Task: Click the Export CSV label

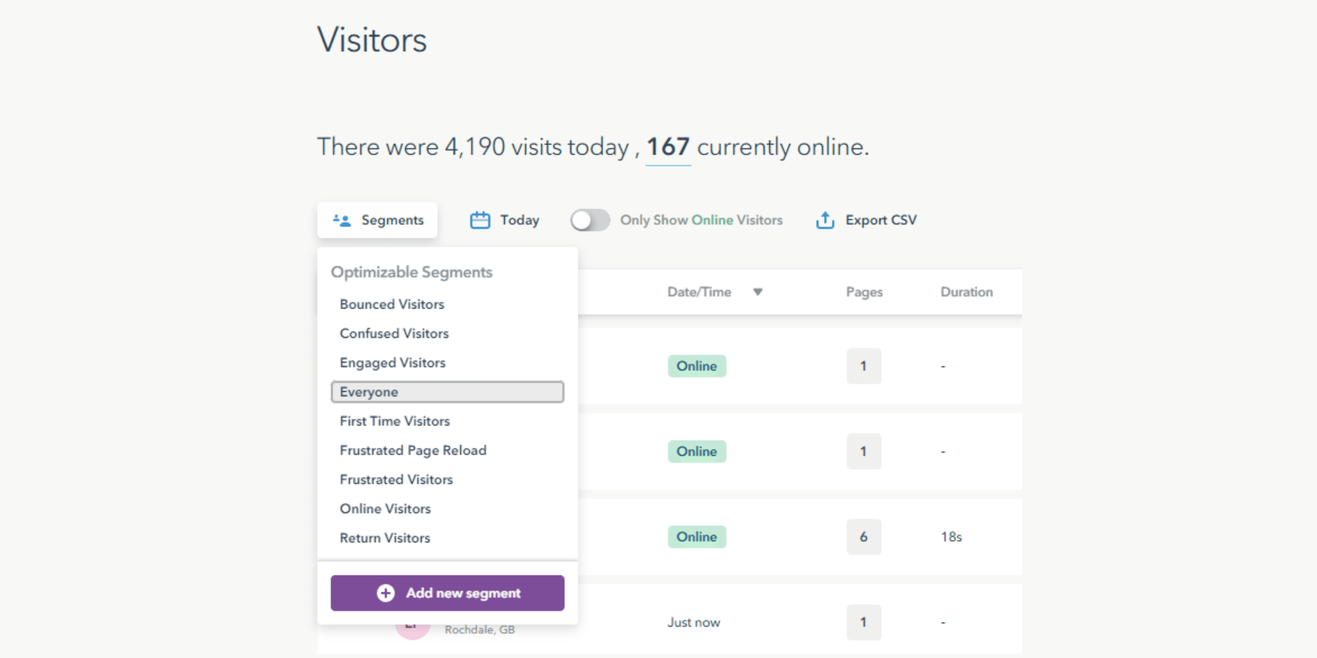Action: tap(881, 220)
